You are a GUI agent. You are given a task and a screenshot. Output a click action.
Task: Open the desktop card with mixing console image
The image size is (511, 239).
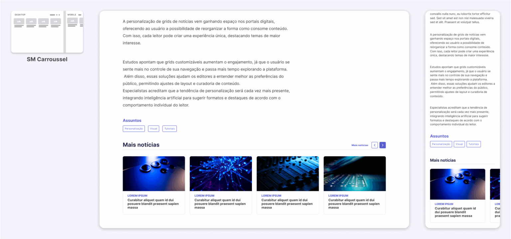point(288,185)
